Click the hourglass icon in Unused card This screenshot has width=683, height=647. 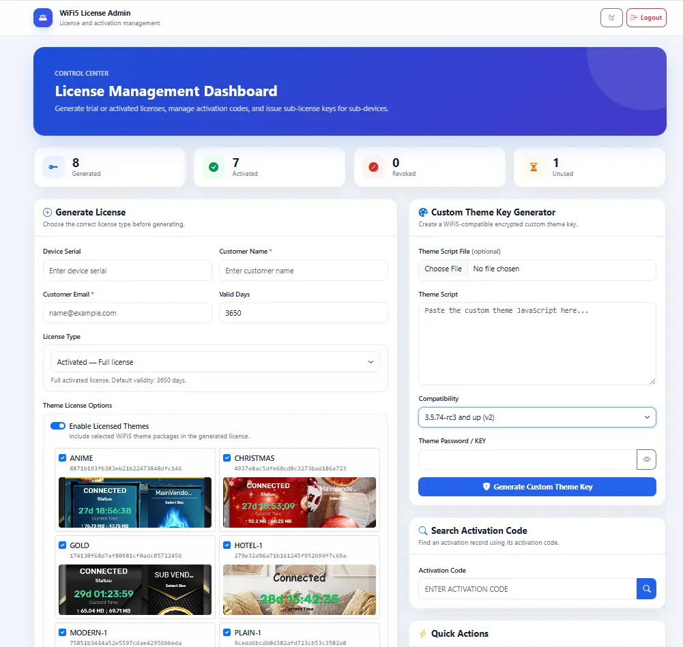tap(534, 167)
